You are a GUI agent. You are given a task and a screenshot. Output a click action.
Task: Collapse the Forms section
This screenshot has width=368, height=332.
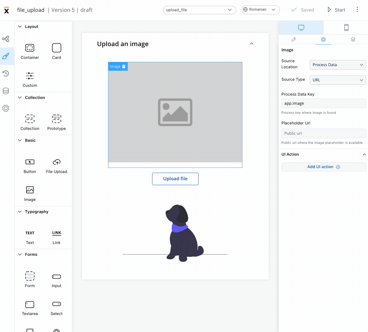coord(20,254)
